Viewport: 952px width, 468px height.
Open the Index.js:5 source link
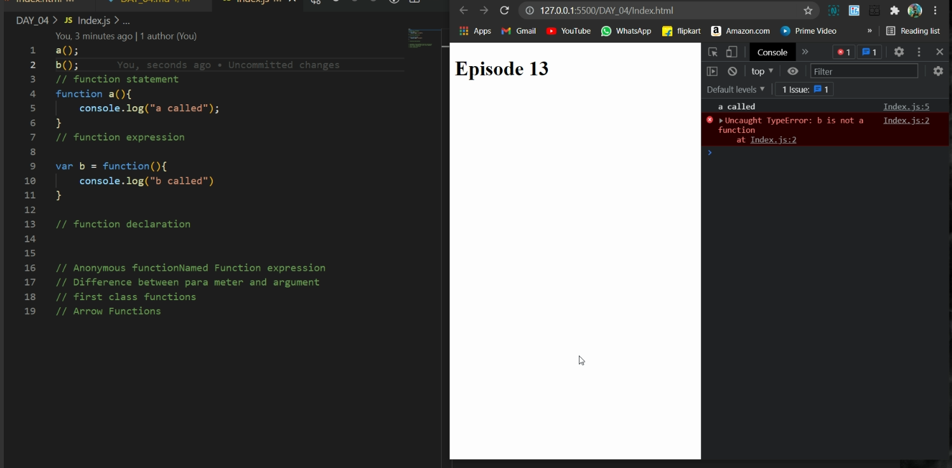click(906, 107)
